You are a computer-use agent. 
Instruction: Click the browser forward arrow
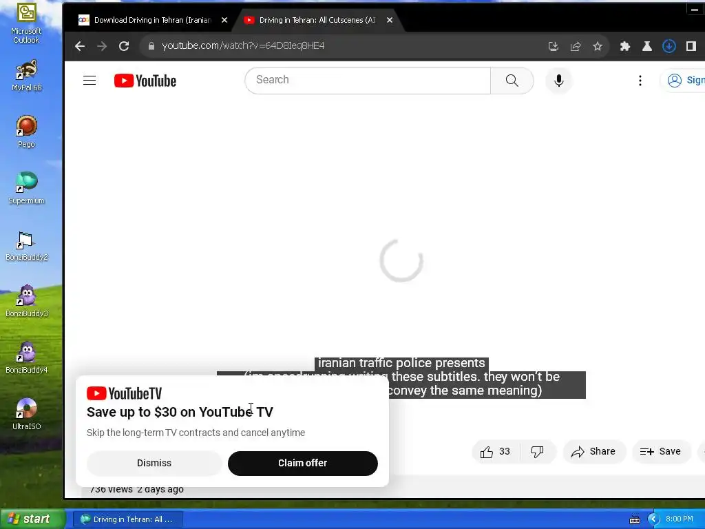102,46
